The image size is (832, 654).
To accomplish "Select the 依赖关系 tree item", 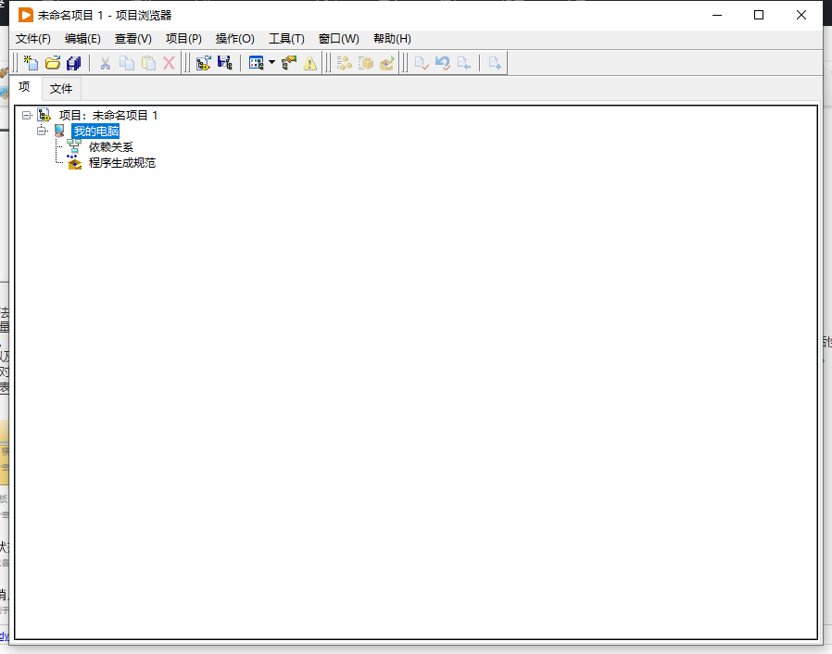I will pyautogui.click(x=110, y=147).
